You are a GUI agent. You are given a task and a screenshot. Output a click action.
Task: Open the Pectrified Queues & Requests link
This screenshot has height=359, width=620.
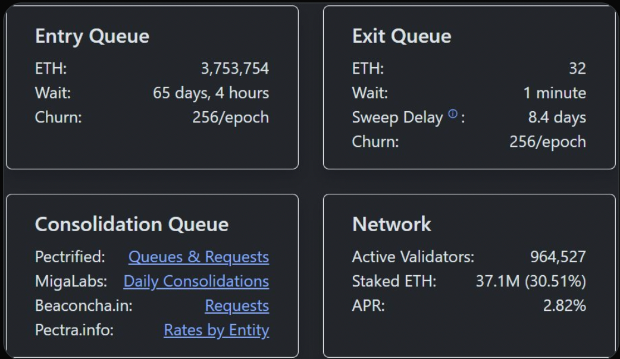[199, 257]
